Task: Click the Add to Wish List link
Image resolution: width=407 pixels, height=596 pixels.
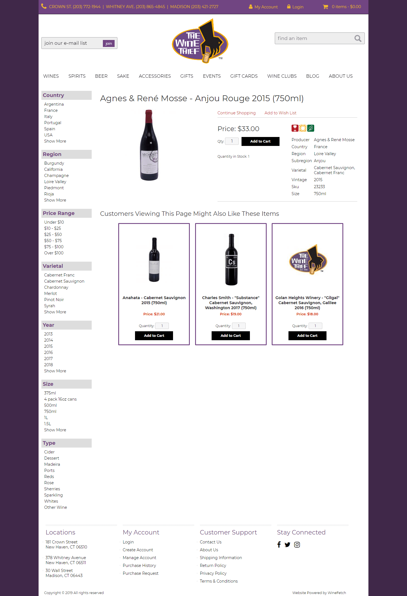Action: click(x=280, y=113)
